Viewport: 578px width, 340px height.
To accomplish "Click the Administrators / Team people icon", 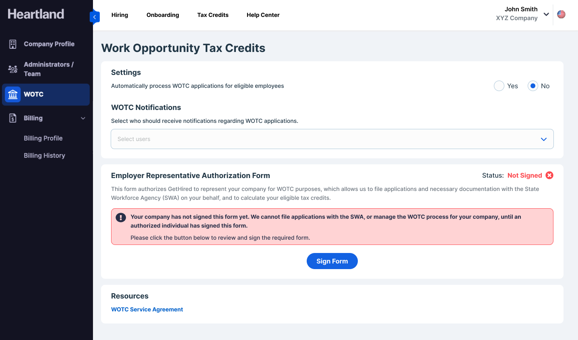I will [x=13, y=69].
